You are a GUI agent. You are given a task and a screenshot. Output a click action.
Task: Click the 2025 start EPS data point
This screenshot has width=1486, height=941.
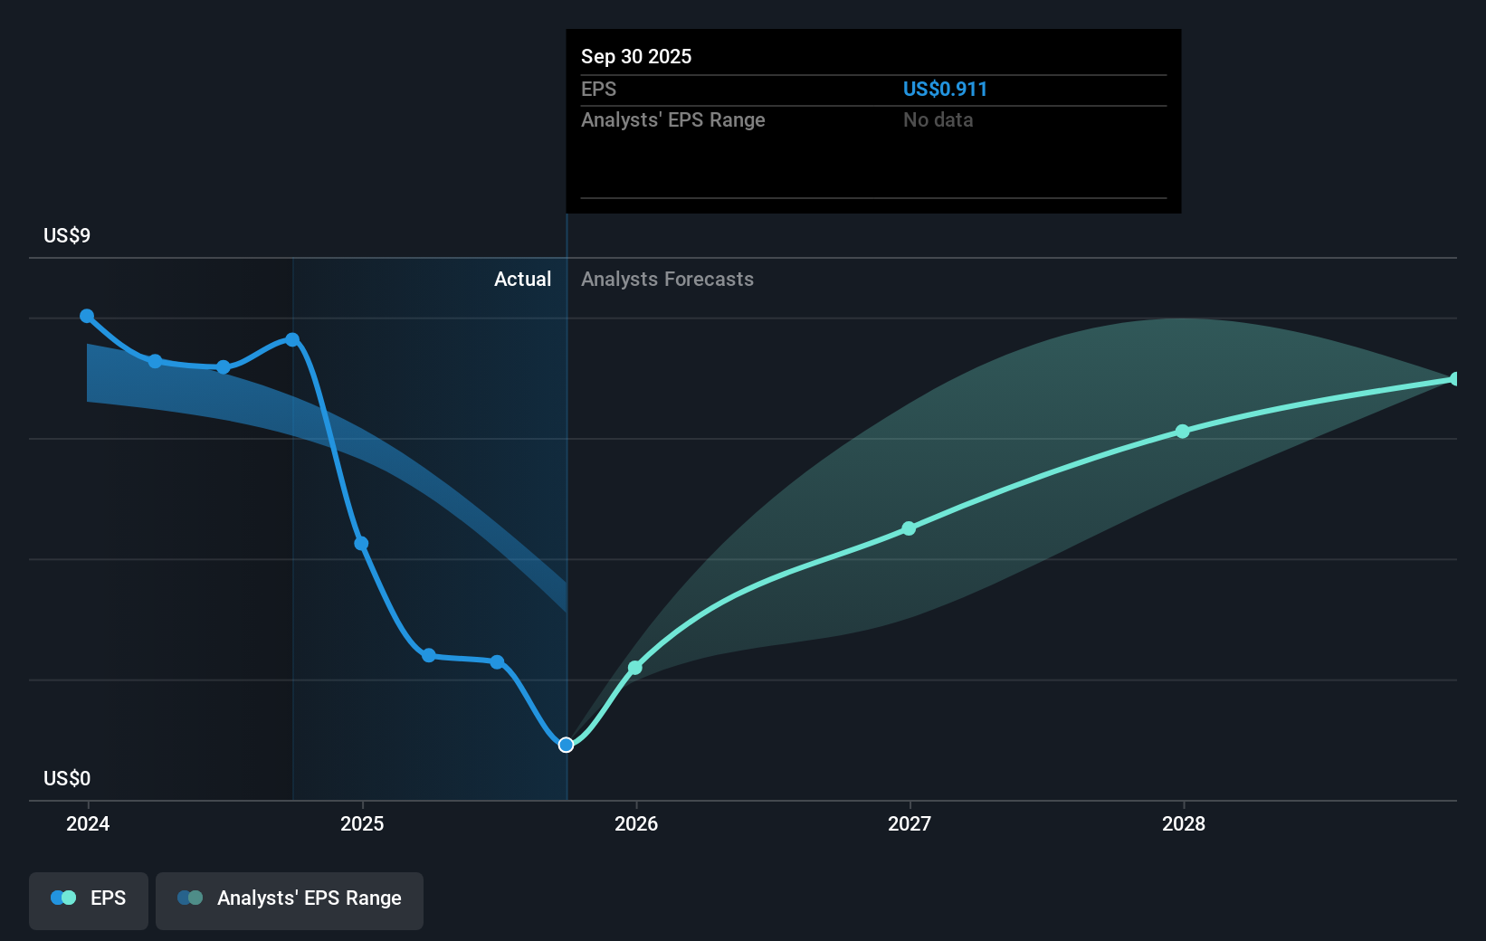pyautogui.click(x=361, y=544)
